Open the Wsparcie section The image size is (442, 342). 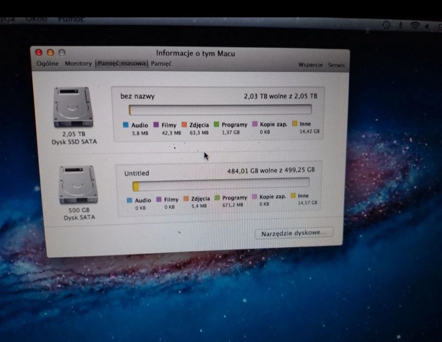tap(310, 65)
